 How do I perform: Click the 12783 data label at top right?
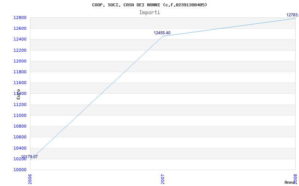coord(293,15)
